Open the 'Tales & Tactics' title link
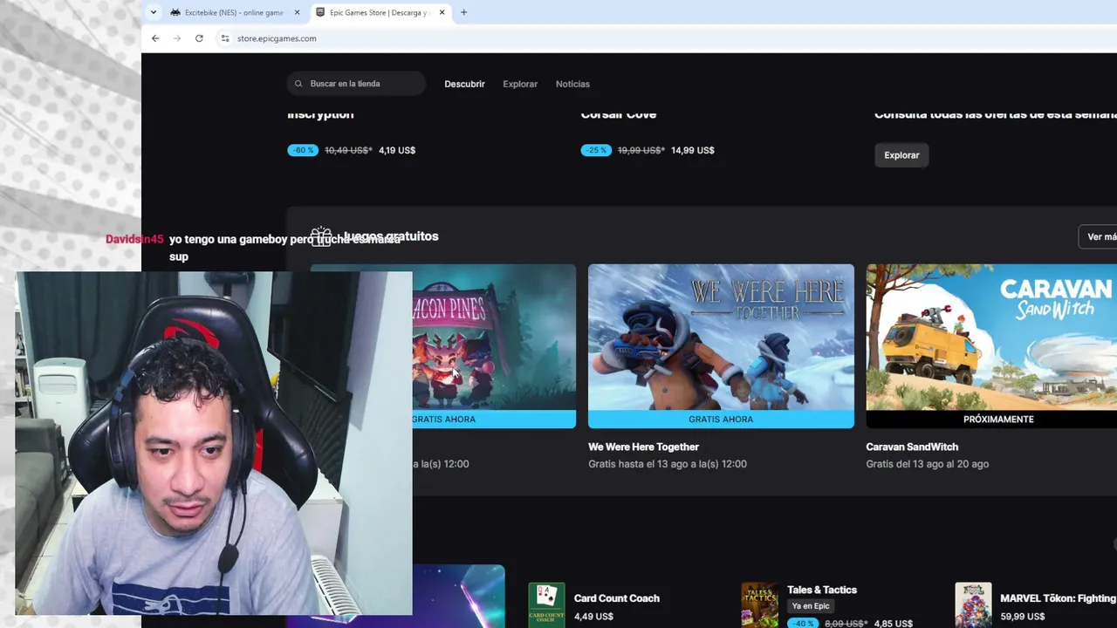This screenshot has height=628, width=1117. (x=822, y=590)
